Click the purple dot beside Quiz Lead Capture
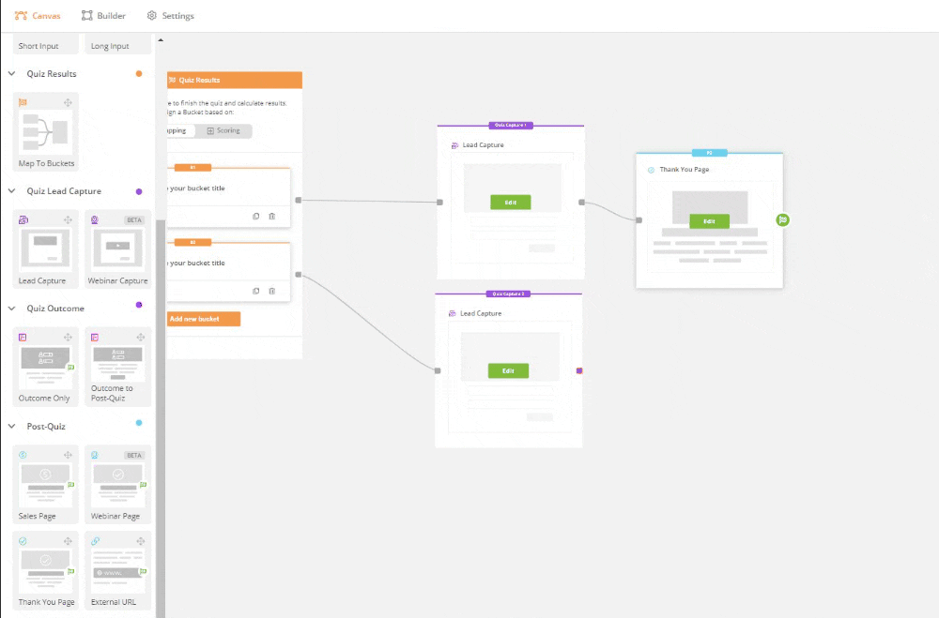The image size is (939, 618). click(139, 191)
